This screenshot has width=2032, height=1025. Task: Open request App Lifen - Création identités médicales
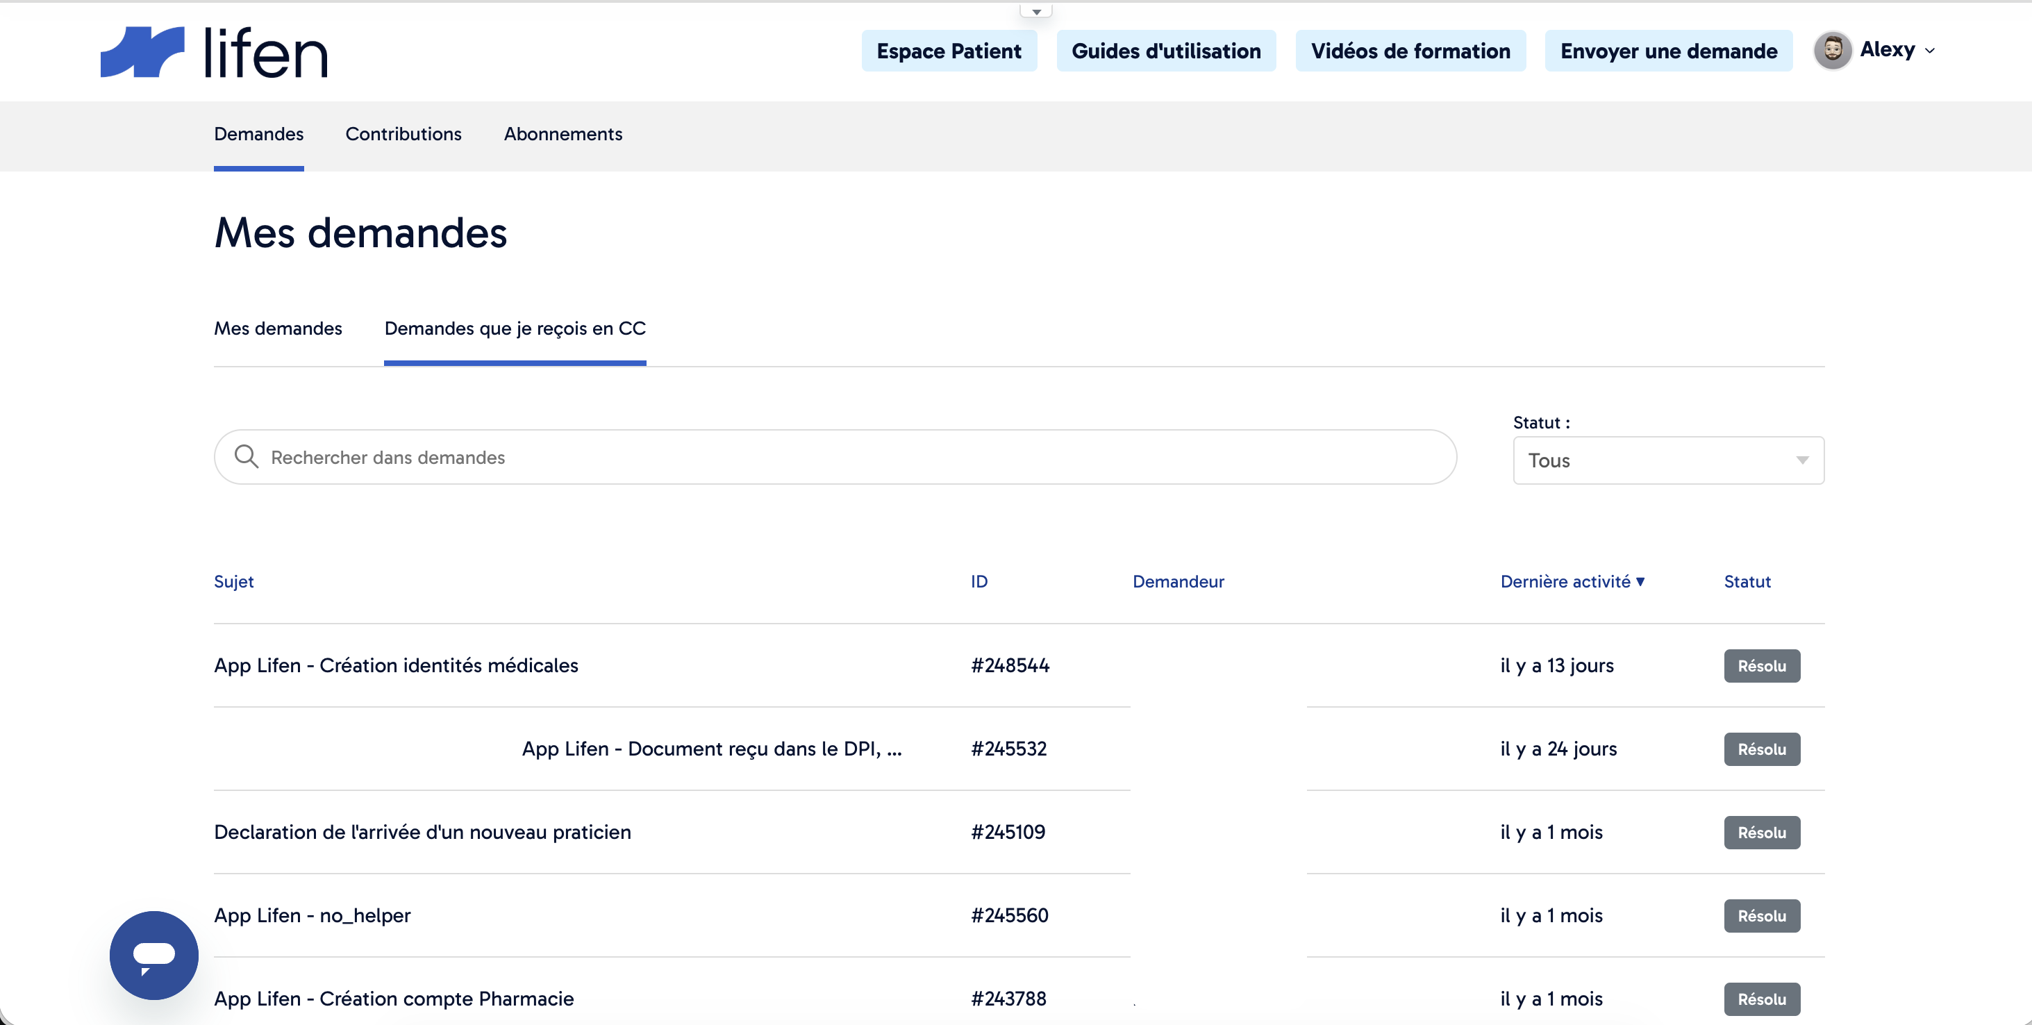pos(396,665)
